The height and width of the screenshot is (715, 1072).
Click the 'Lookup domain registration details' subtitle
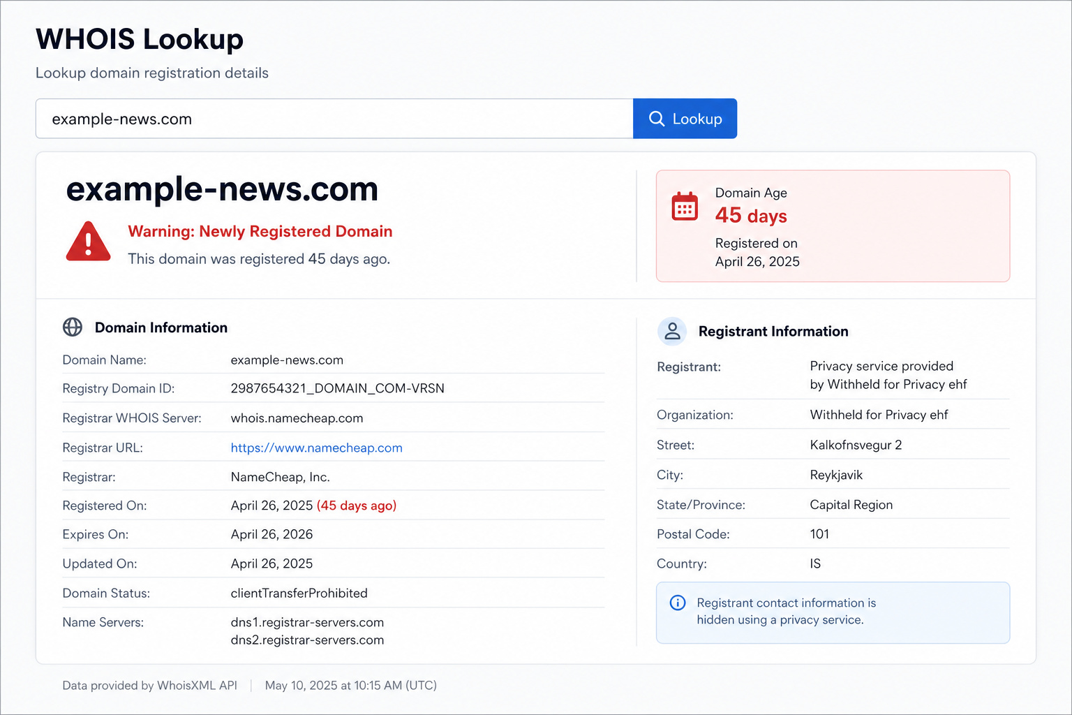[152, 73]
